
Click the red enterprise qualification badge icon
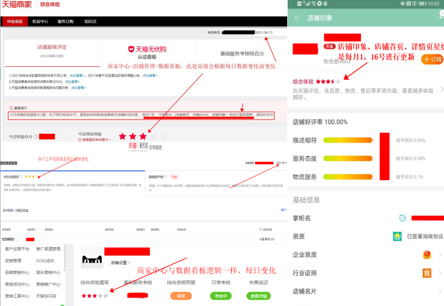[x=427, y=254]
